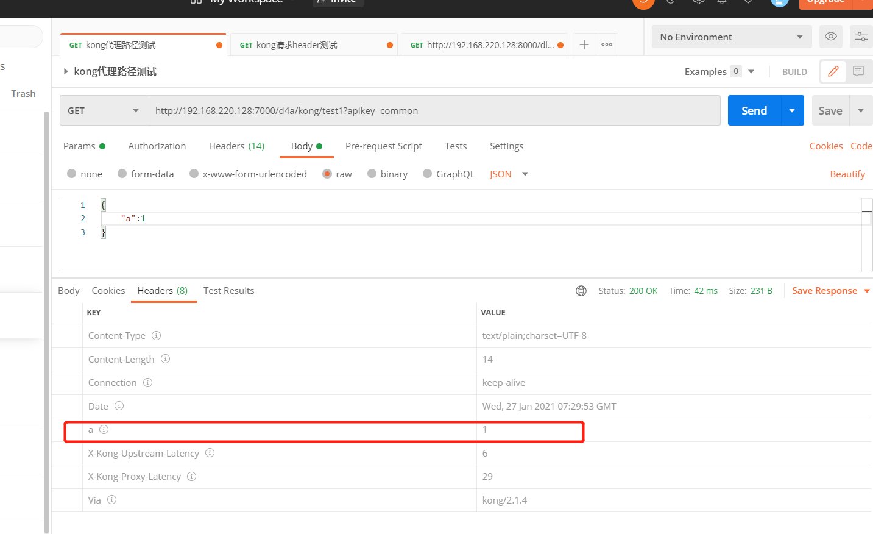Click the 42 ms response time
Image resolution: width=873 pixels, height=534 pixels.
pos(705,291)
